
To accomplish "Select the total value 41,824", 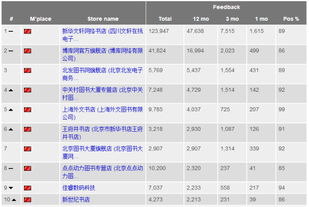I will (x=157, y=51).
